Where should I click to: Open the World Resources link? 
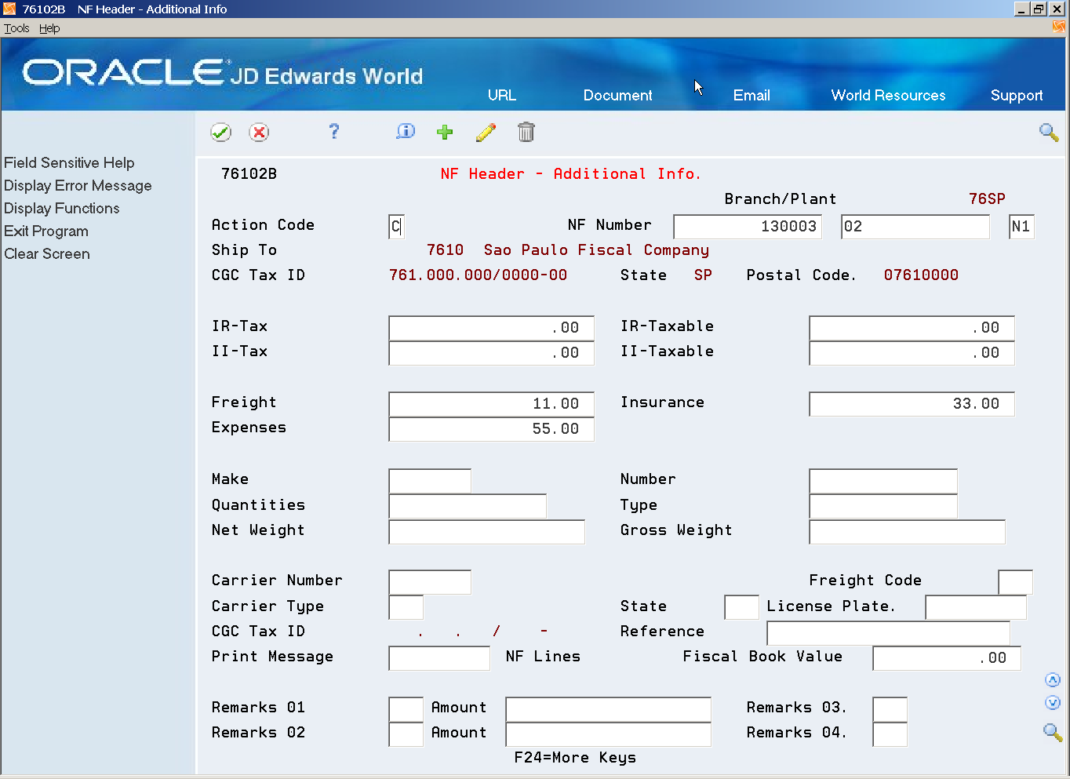pyautogui.click(x=889, y=95)
